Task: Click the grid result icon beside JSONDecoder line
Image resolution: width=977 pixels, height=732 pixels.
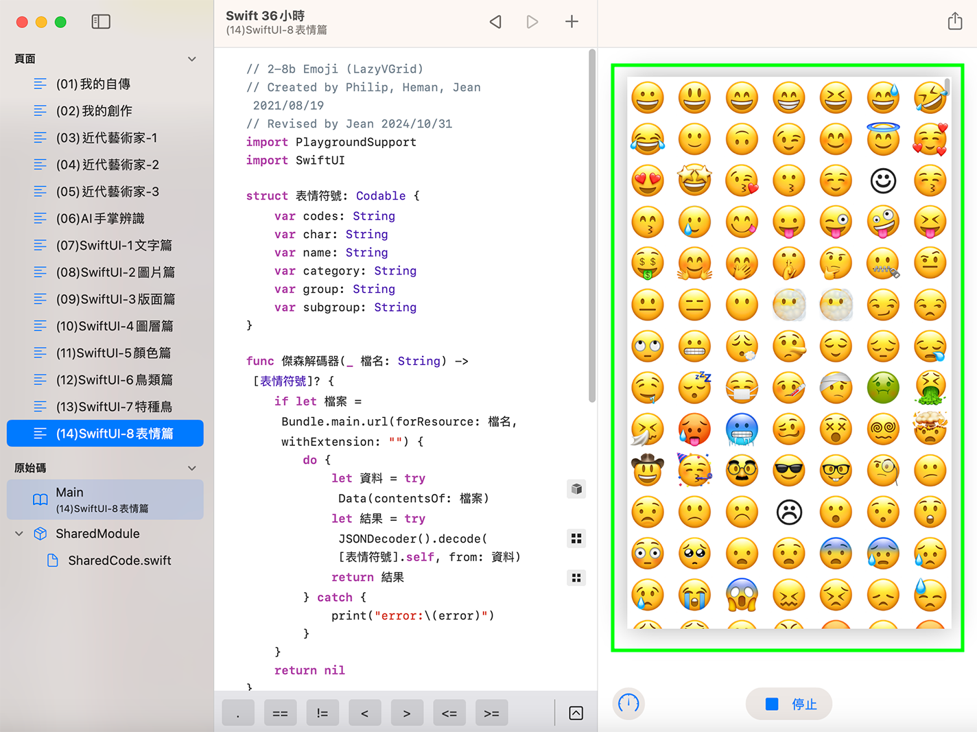Action: pos(576,539)
